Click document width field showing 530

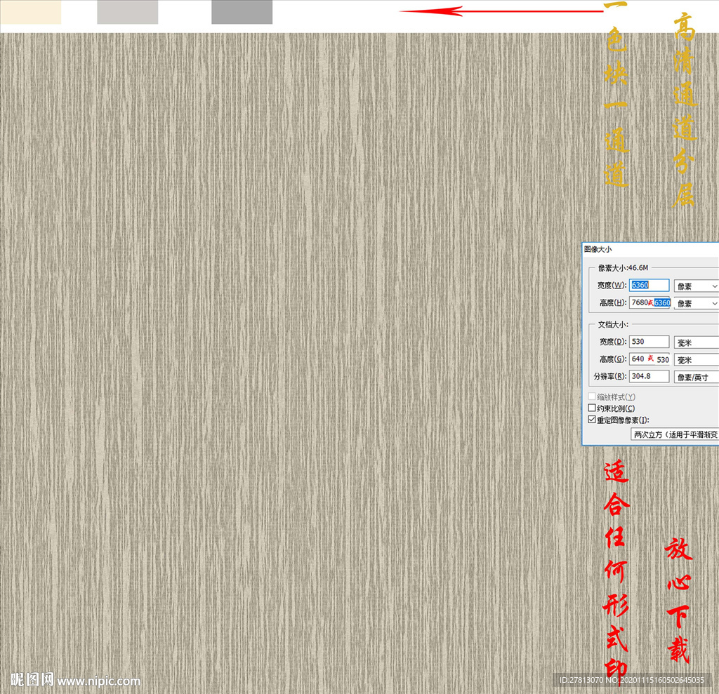[x=649, y=342]
